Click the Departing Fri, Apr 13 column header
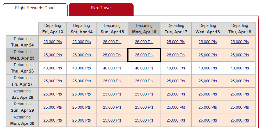The image size is (262, 128). pos(53,29)
